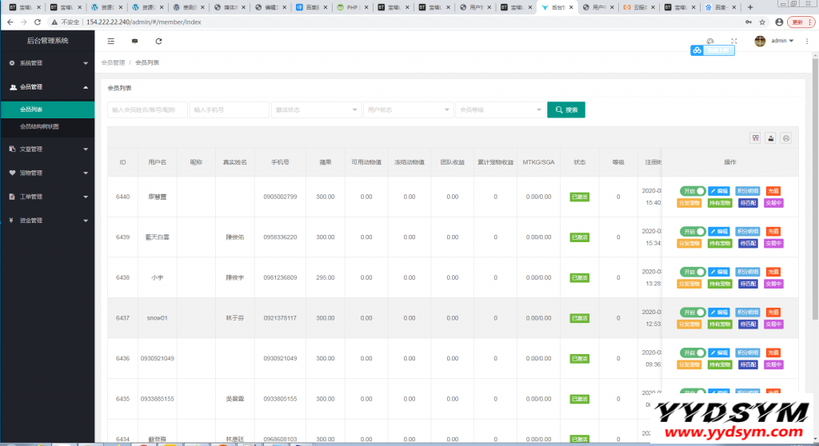The image size is (819, 446).
Task: Click the theme palette icon near admin
Action: point(710,41)
